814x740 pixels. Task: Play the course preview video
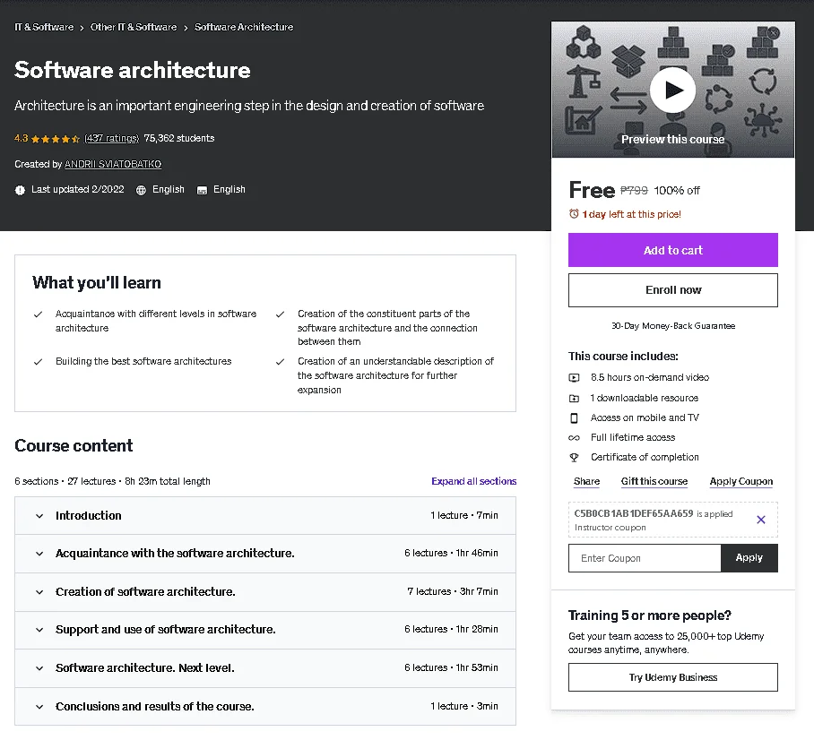click(x=672, y=90)
